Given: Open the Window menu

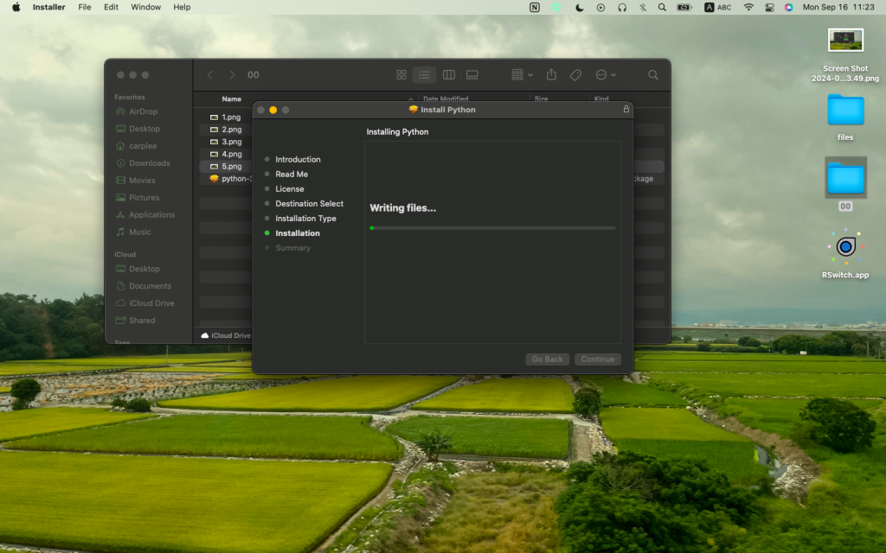Looking at the screenshot, I should coord(145,7).
